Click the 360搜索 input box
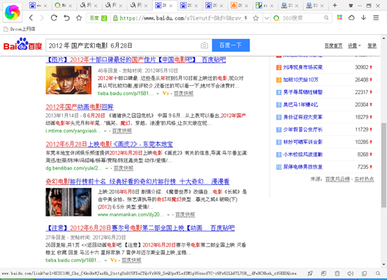The height and width of the screenshot is (280, 387). 302,18
